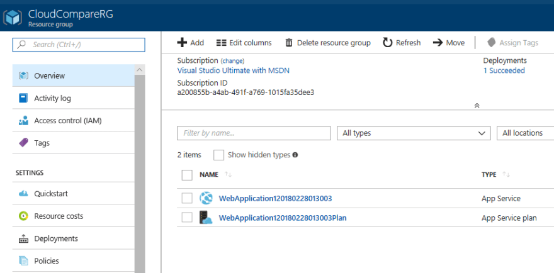Image resolution: width=554 pixels, height=273 pixels.
Task: Open WebApplication120180228013003 App Service resource
Action: click(x=275, y=199)
